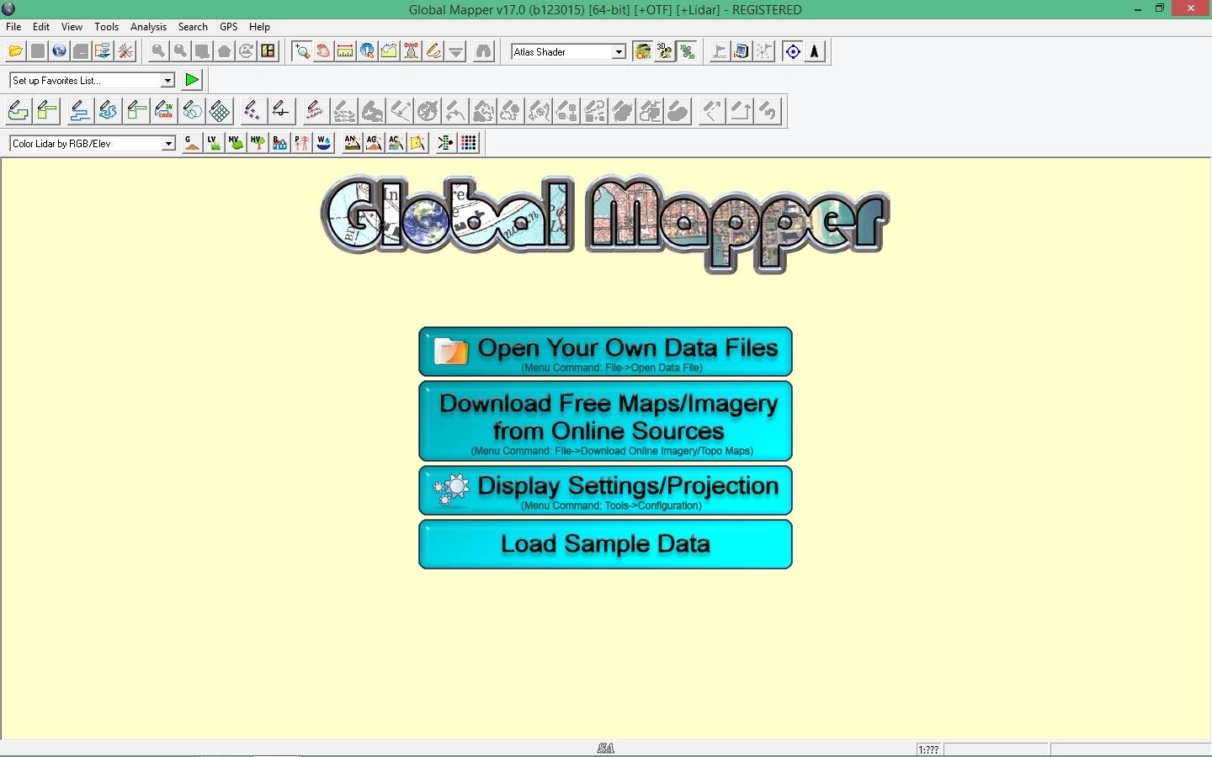Click the G ground Lidar class icon
The width and height of the screenshot is (1212, 757).
click(192, 143)
